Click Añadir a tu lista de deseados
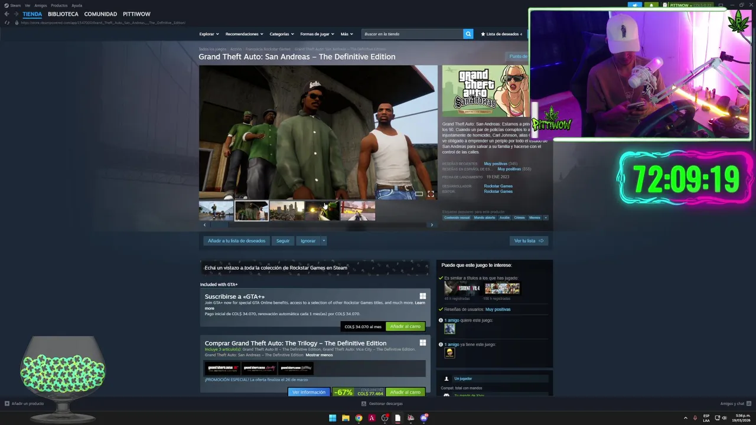The height and width of the screenshot is (425, 756). 236,241
